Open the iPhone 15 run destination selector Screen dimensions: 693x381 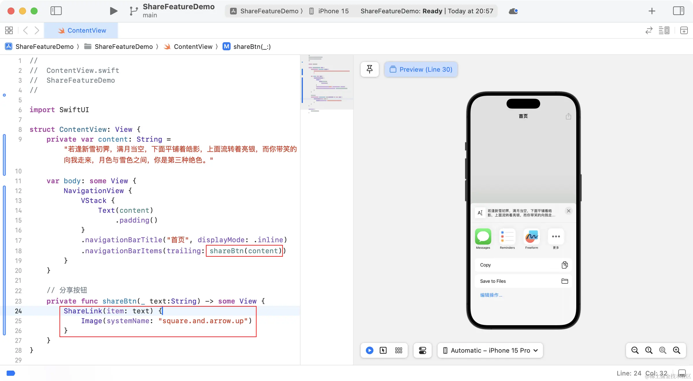point(329,11)
